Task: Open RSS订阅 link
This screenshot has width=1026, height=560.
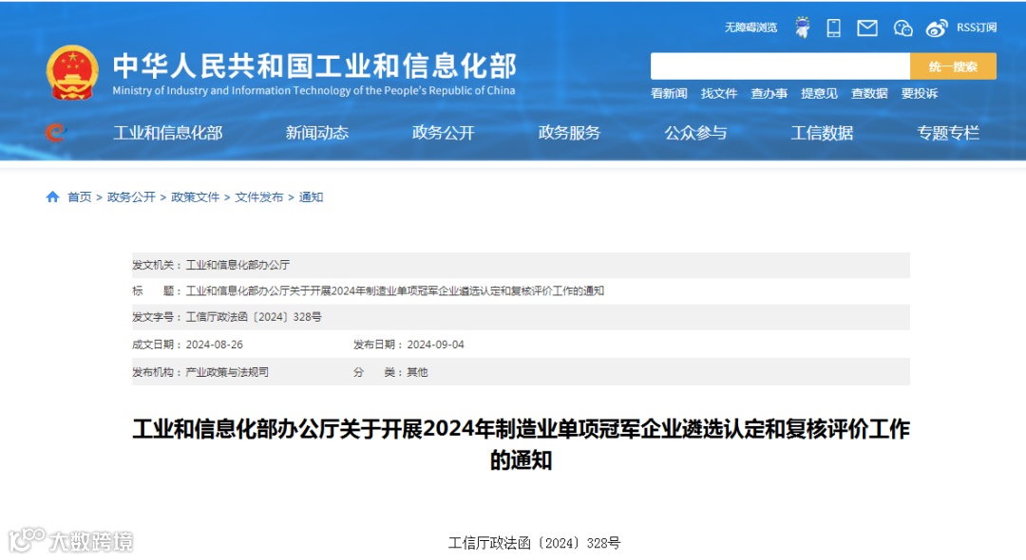Action: (x=977, y=28)
